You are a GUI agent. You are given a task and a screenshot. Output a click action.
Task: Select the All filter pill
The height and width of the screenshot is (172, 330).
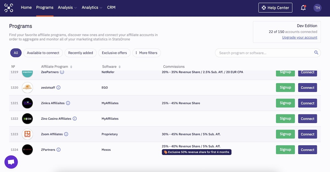click(x=16, y=53)
